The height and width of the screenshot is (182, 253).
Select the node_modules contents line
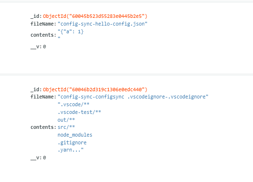(x=75, y=135)
